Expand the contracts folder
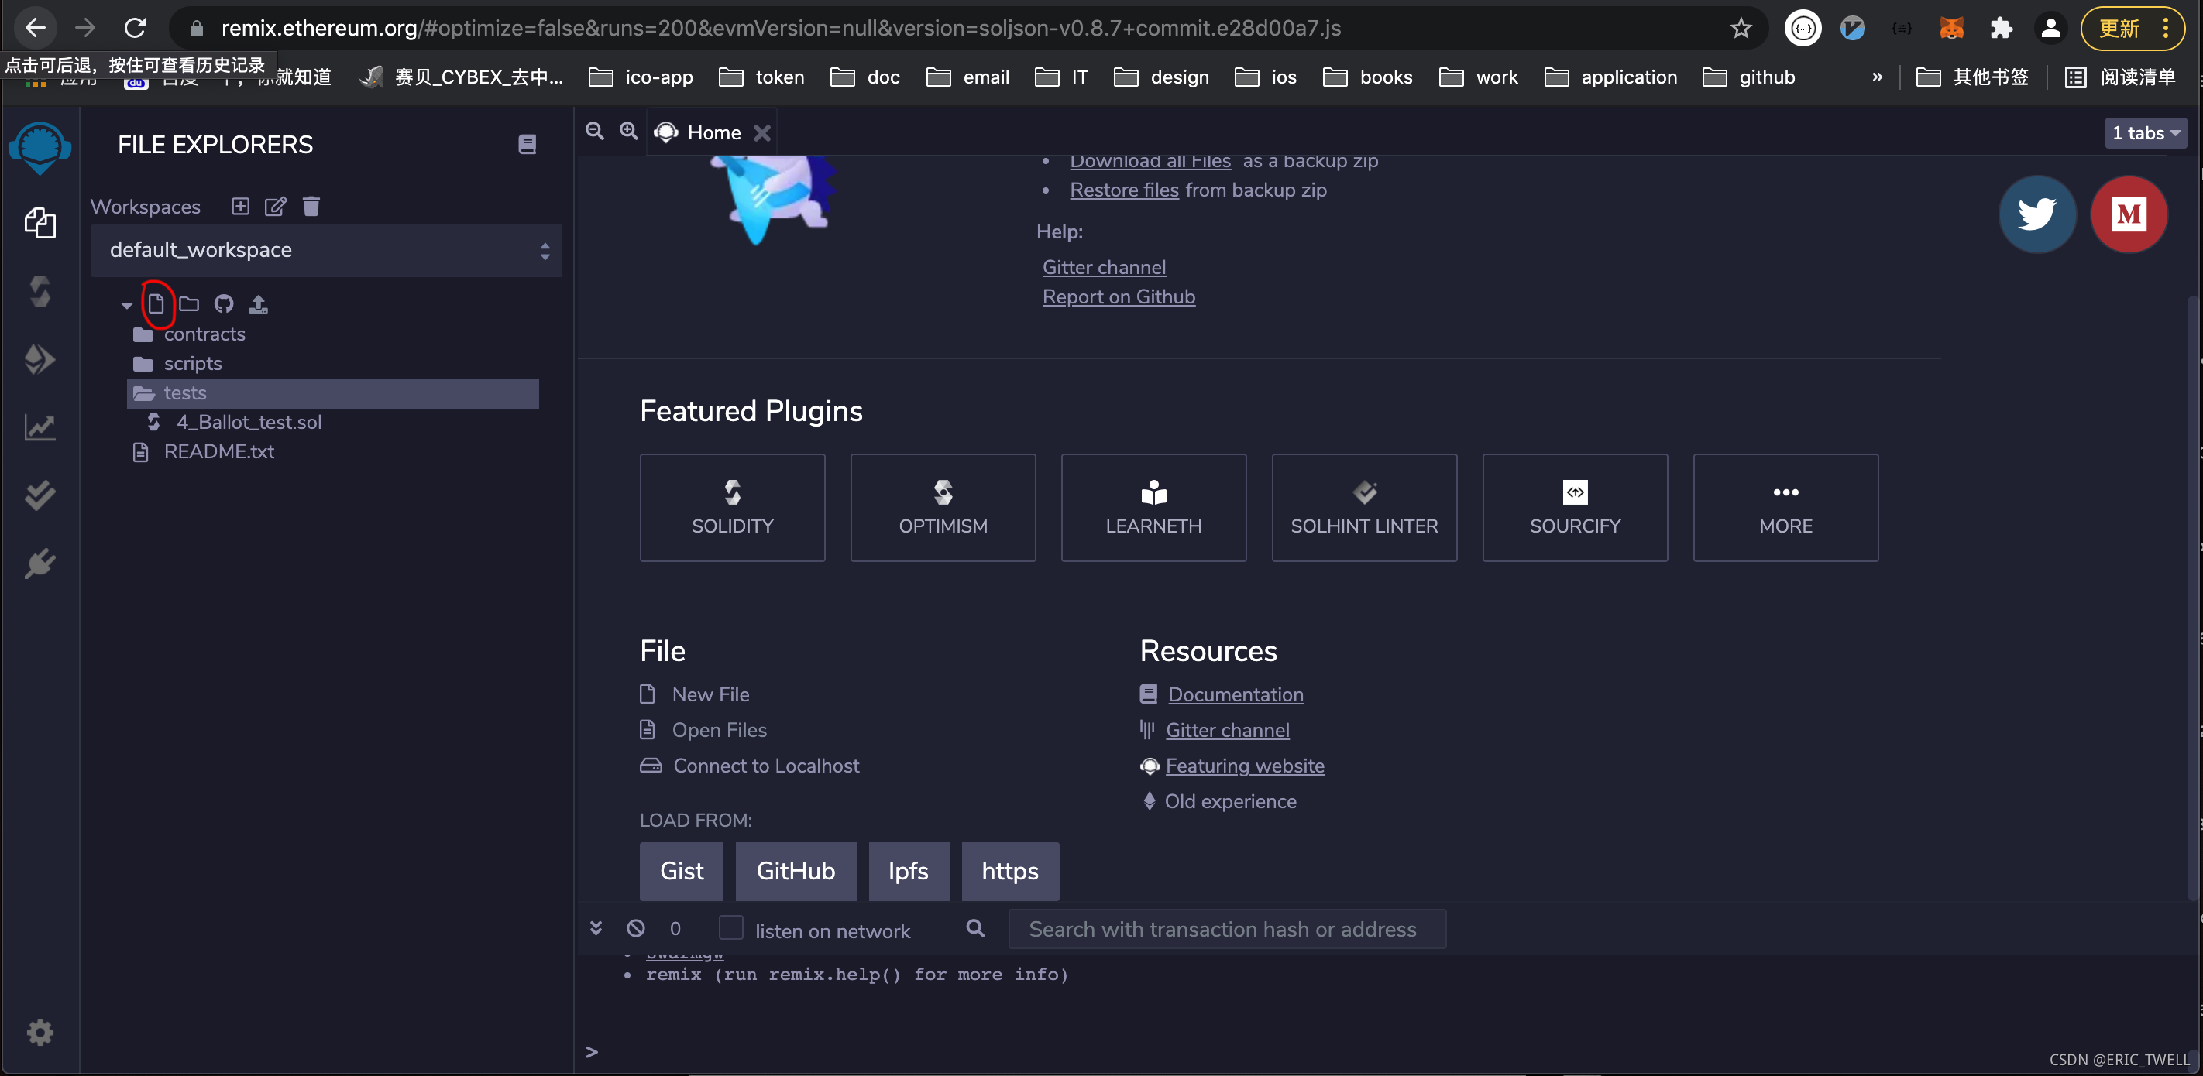 [x=204, y=334]
